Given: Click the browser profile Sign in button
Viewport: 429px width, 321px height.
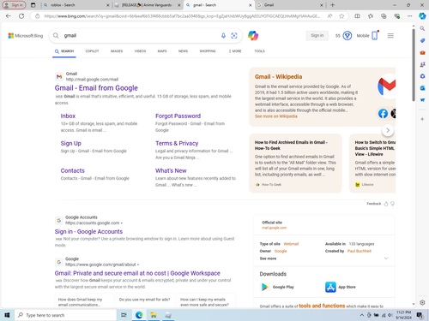Looking at the screenshot, I should pos(14,5).
